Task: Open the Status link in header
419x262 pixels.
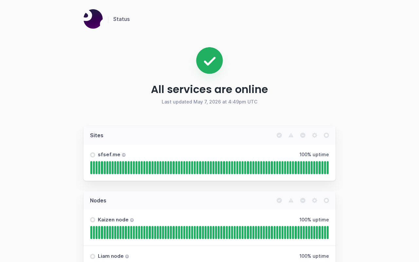Action: coord(121,19)
